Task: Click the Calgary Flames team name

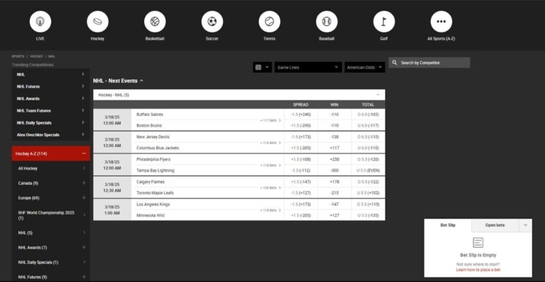Action: click(151, 182)
